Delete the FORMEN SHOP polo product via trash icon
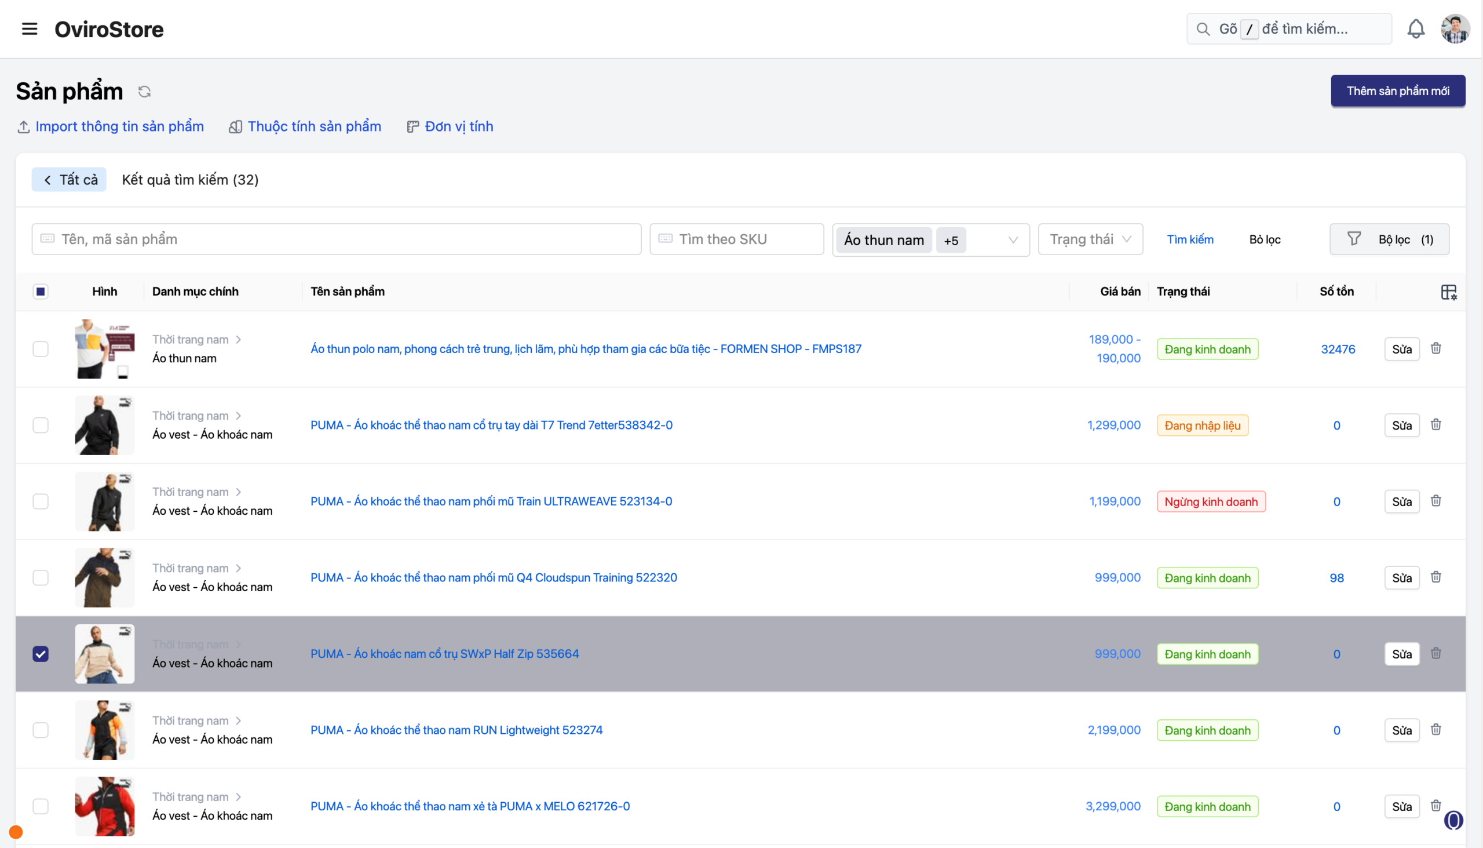1483x848 pixels. pyautogui.click(x=1436, y=348)
